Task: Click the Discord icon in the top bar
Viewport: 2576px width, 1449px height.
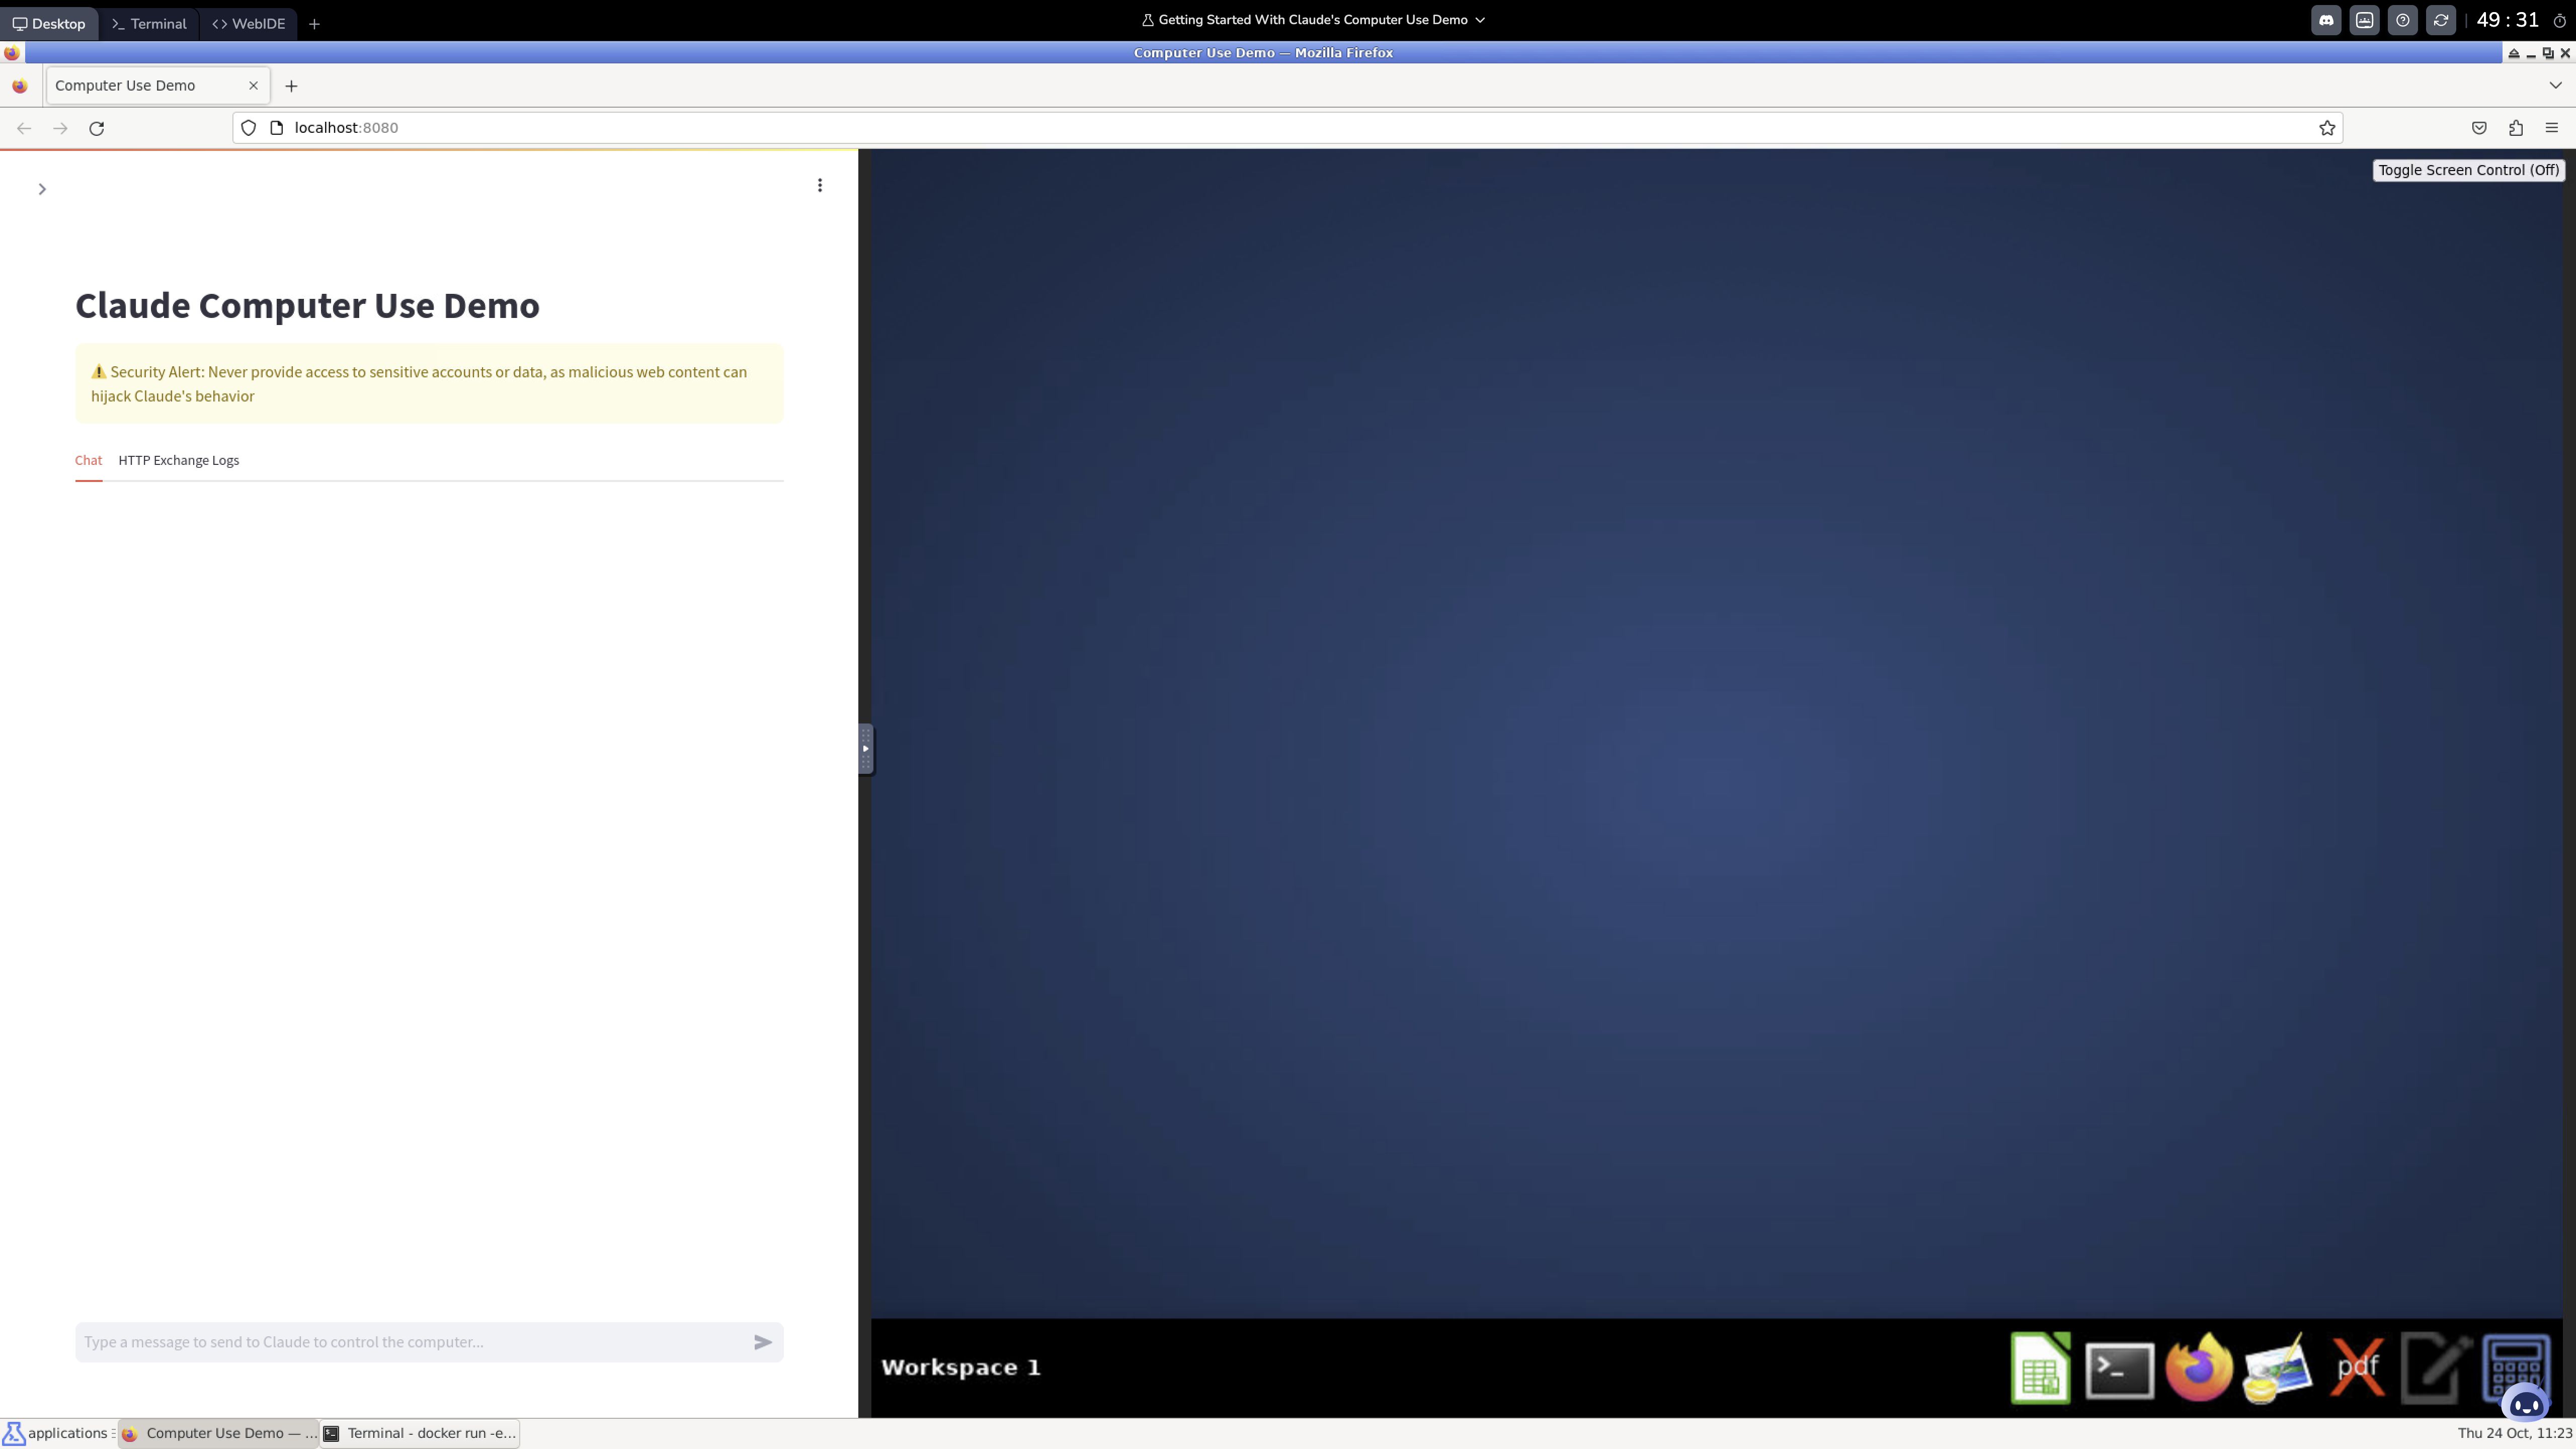Action: click(2326, 19)
